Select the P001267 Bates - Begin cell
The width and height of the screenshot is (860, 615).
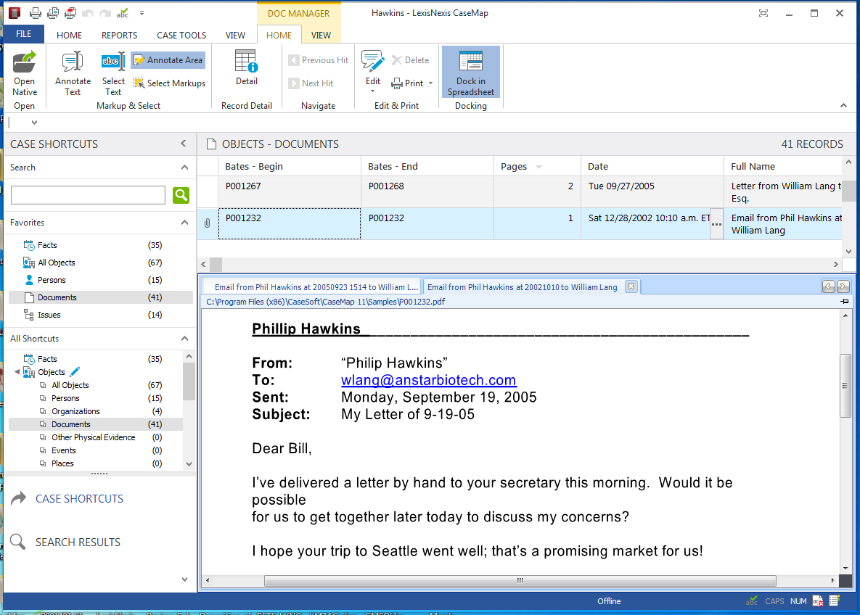(x=289, y=192)
